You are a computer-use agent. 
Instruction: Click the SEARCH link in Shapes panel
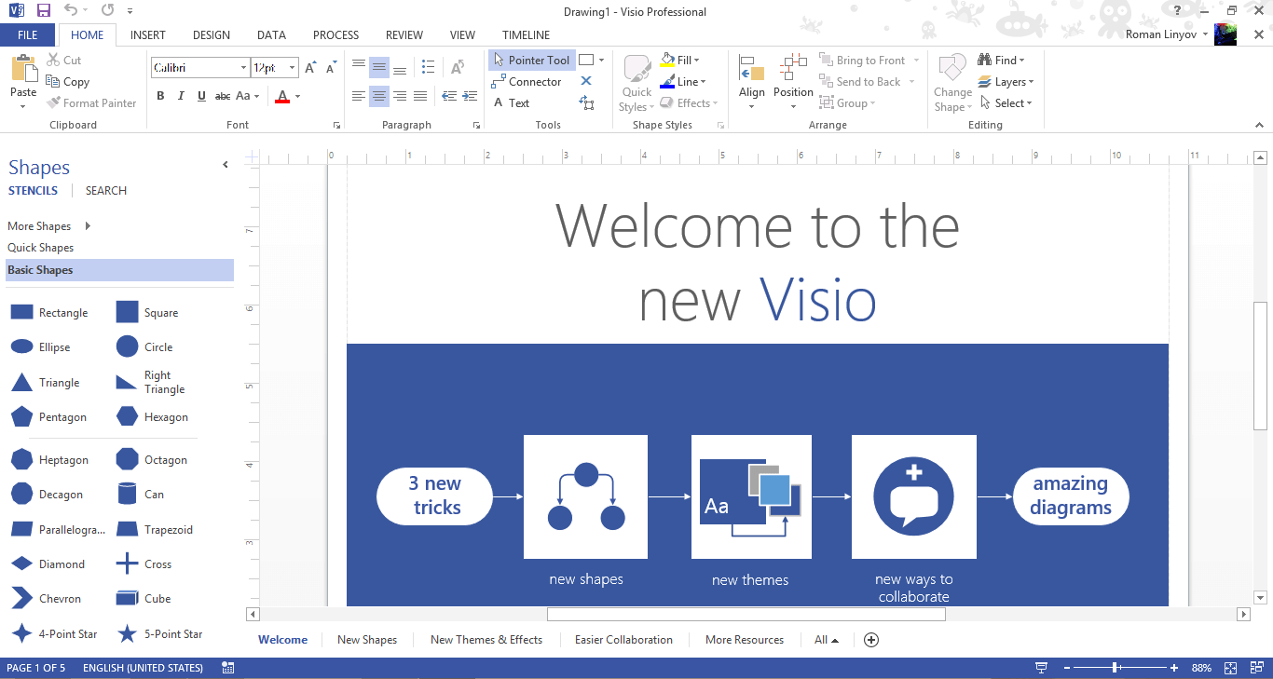(x=106, y=191)
